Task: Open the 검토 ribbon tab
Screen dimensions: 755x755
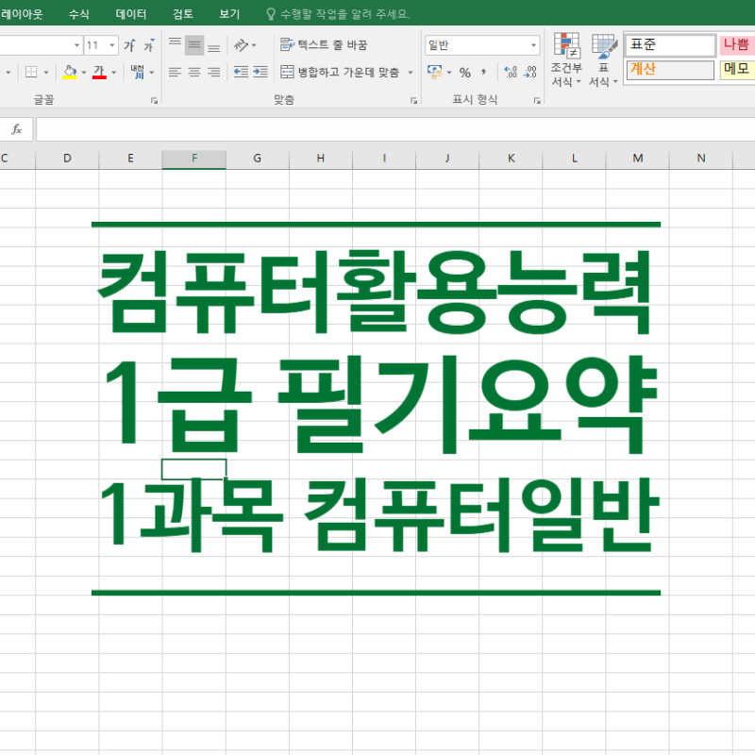Action: click(x=183, y=14)
